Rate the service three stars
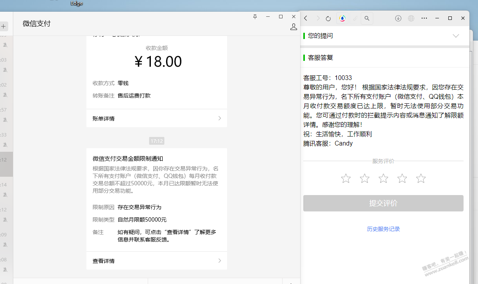 [383, 179]
